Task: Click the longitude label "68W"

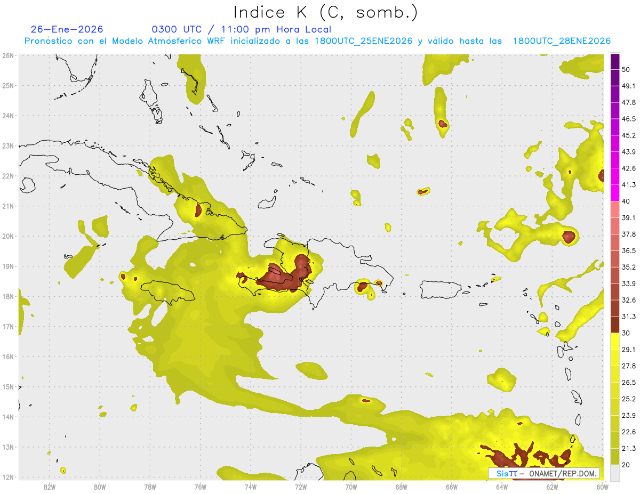Action: (x=402, y=487)
